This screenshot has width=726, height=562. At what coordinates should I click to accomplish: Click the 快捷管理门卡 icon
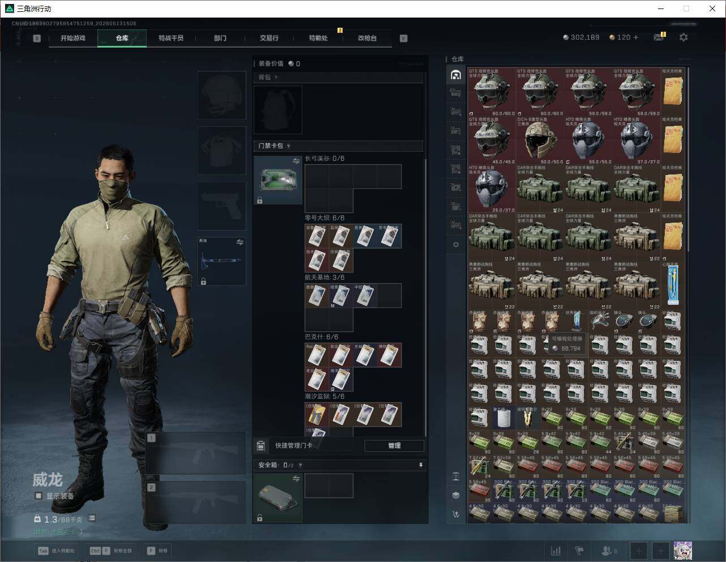[x=261, y=446]
